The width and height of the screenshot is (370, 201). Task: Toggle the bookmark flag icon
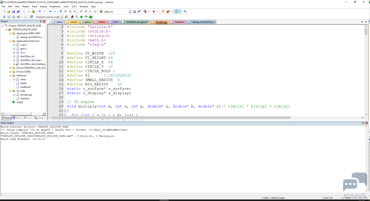61,12
